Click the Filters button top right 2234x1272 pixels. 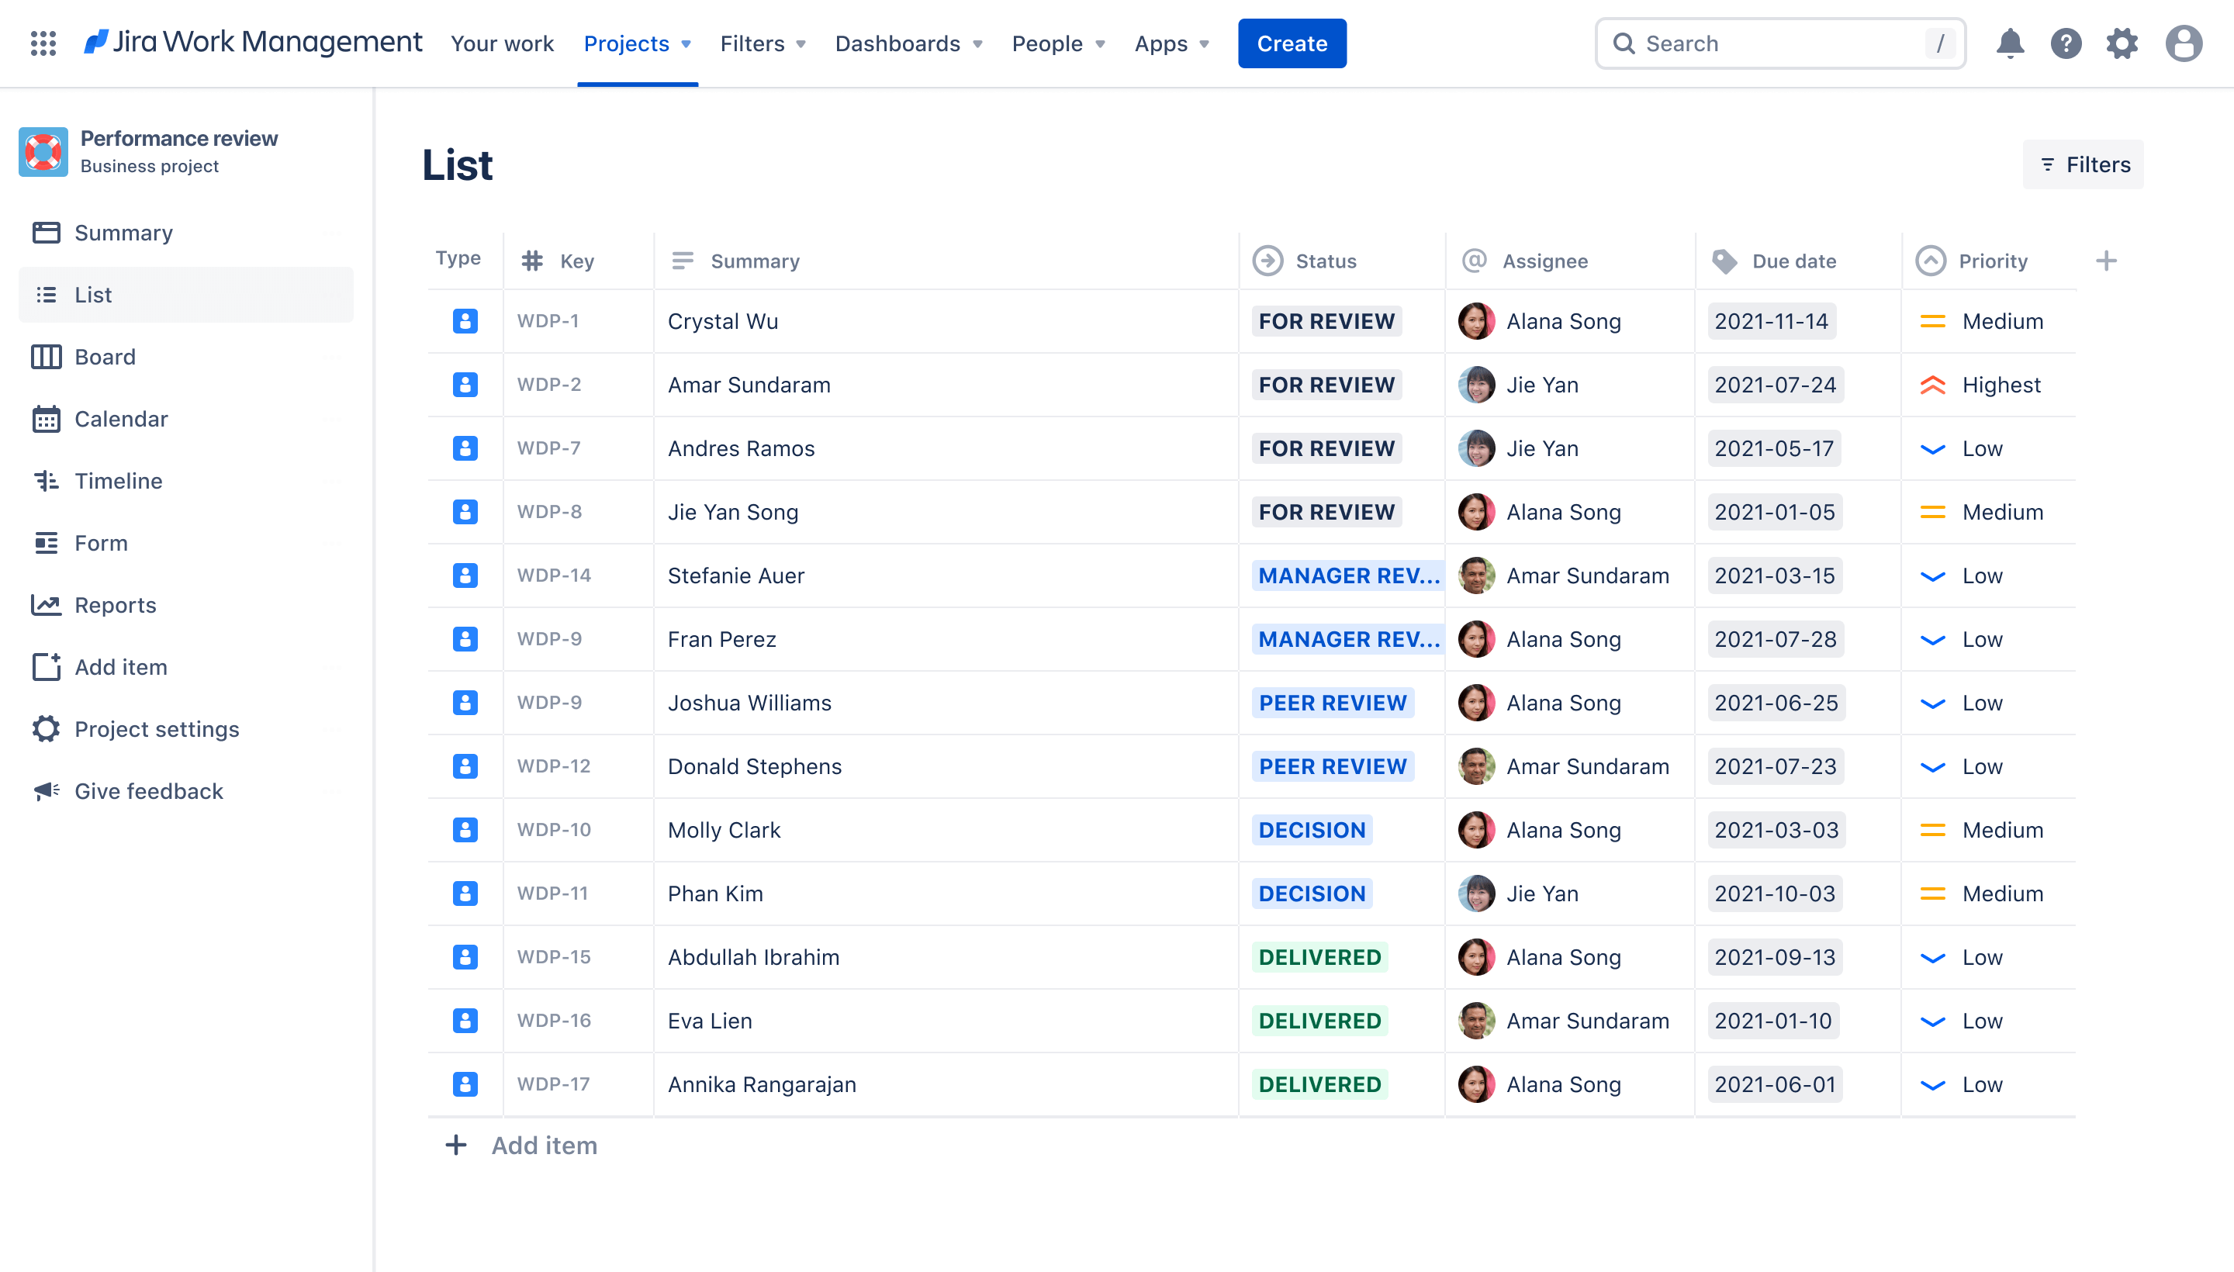tap(2084, 164)
